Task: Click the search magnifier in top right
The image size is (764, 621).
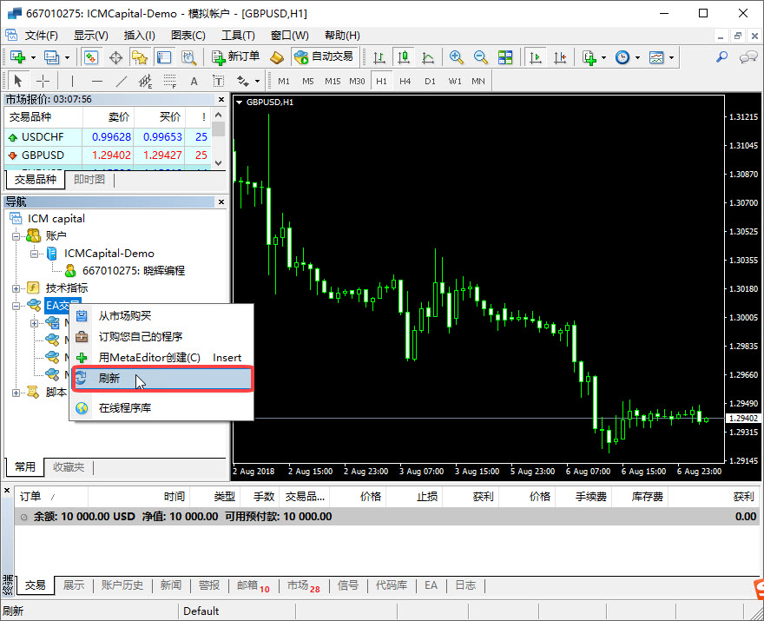Action: [721, 57]
